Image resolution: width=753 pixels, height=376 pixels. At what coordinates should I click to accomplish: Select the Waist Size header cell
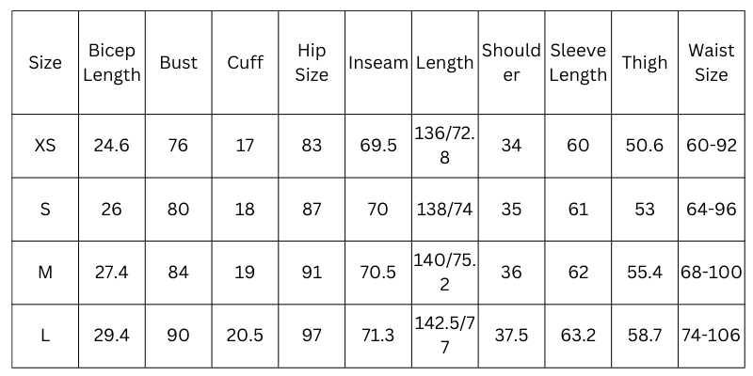(x=712, y=63)
